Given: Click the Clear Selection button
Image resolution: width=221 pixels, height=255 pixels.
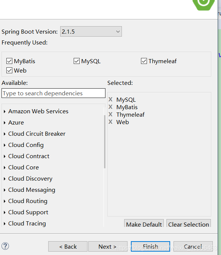Looking at the screenshot, I should [x=188, y=224].
